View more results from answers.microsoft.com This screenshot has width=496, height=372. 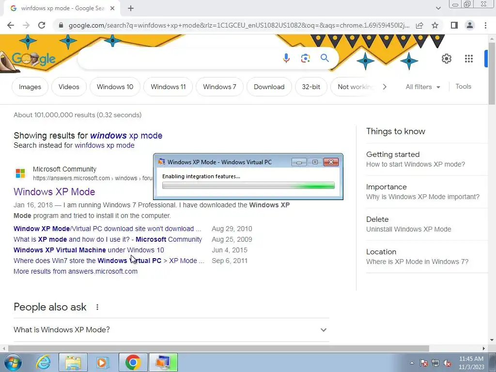coord(75,271)
